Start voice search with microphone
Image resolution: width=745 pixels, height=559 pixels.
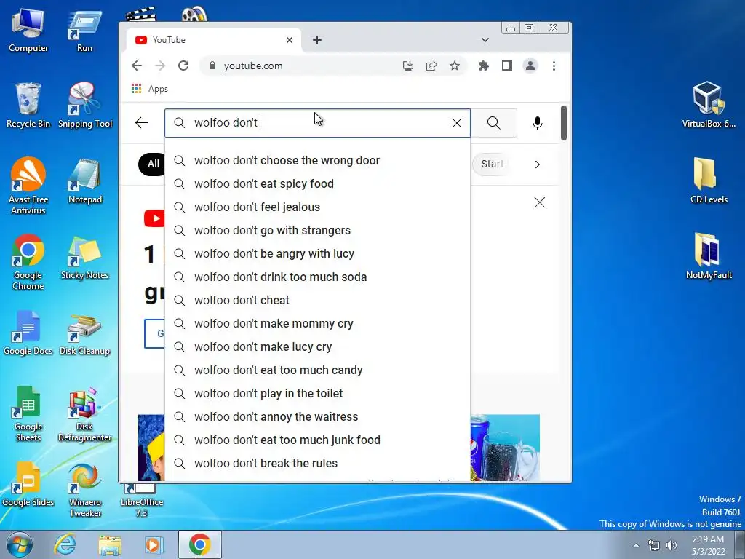click(538, 123)
